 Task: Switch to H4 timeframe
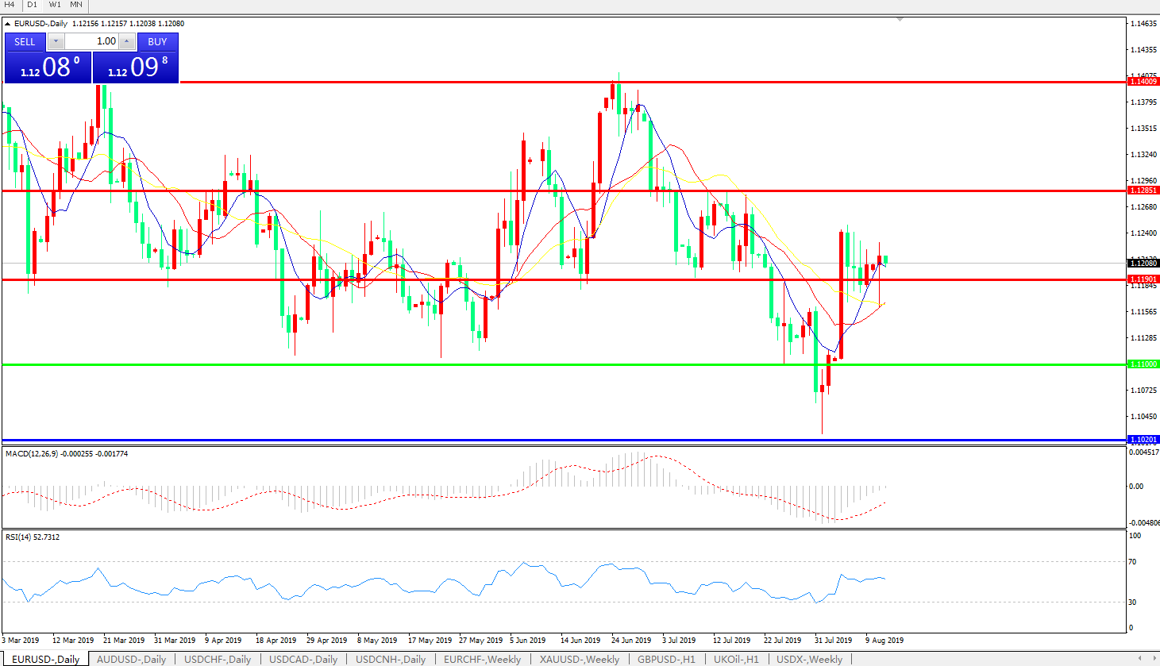point(10,5)
